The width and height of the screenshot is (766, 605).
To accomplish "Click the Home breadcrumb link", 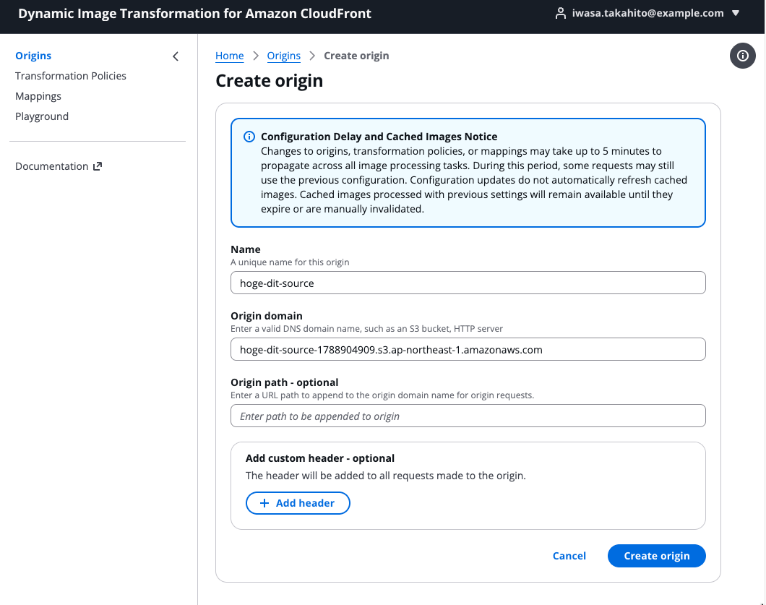I will point(230,56).
